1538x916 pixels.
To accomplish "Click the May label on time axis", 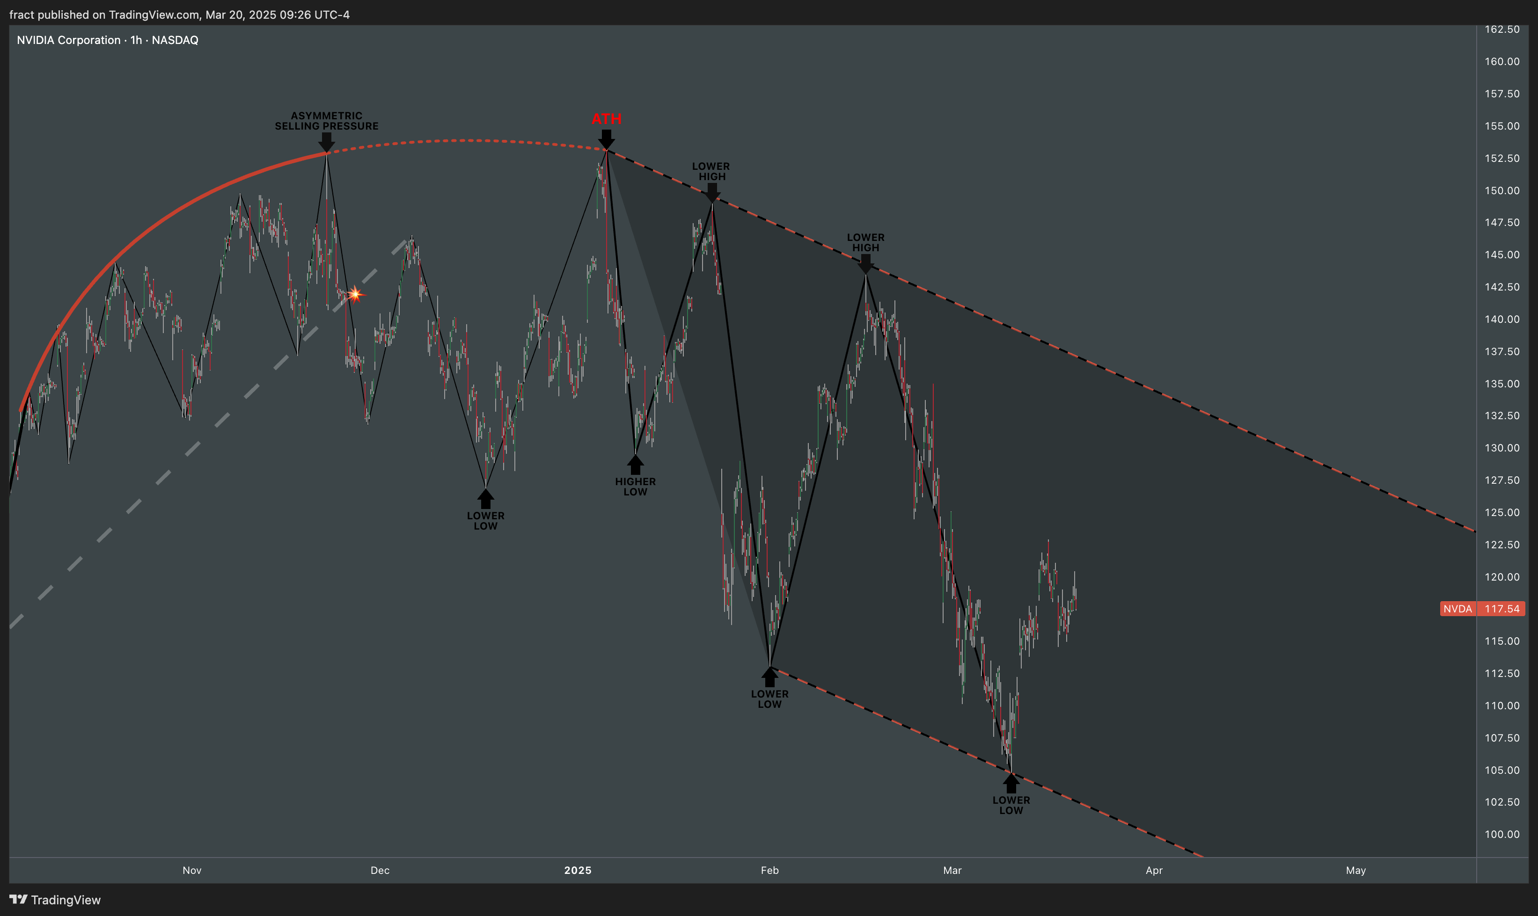I will (x=1356, y=870).
